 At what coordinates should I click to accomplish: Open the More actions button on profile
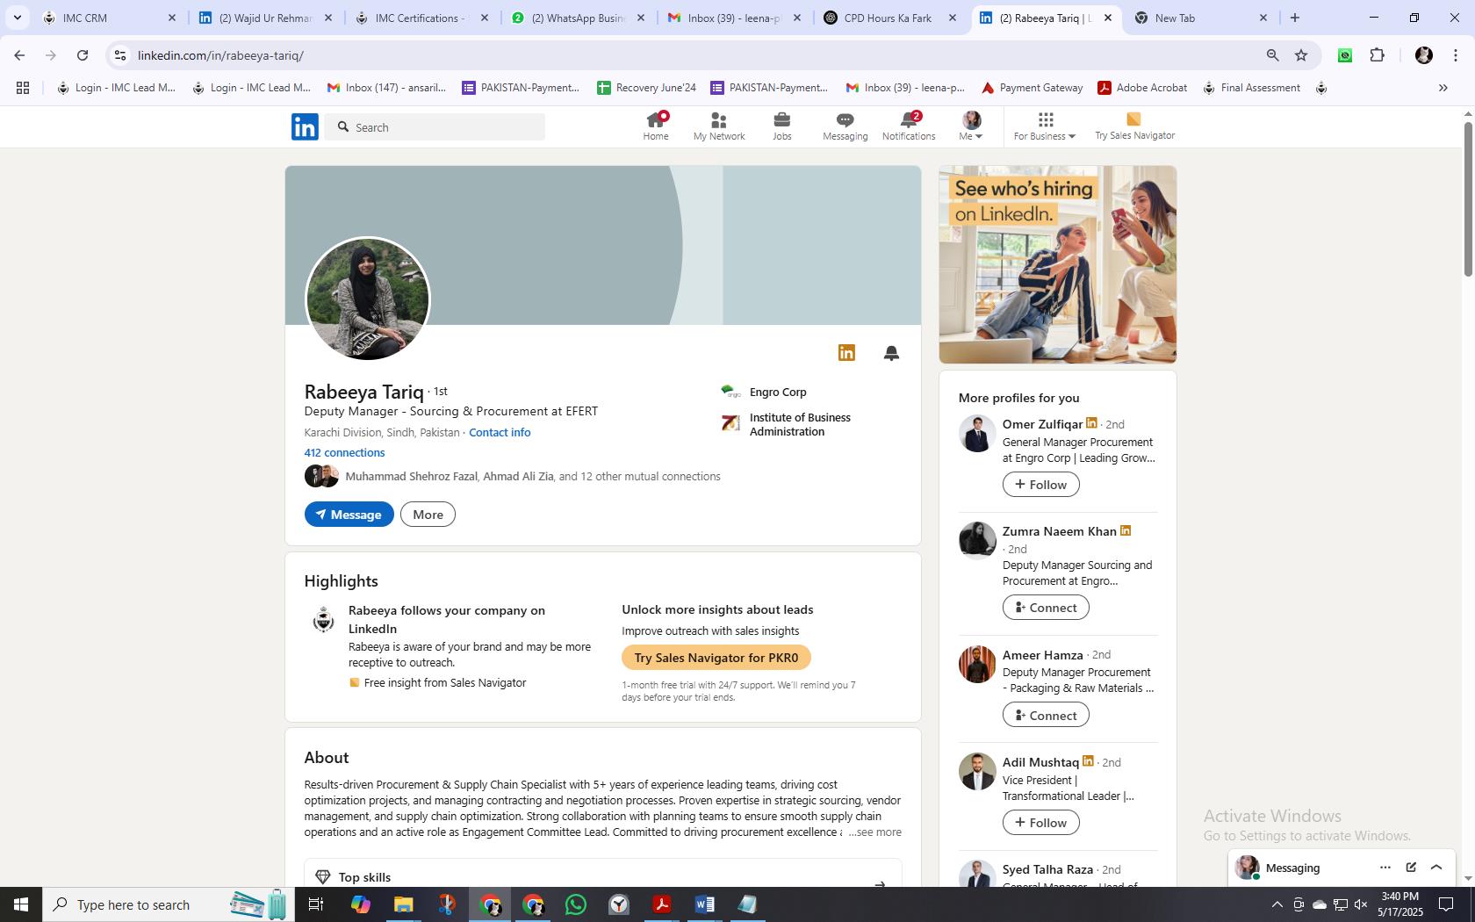coord(428,515)
